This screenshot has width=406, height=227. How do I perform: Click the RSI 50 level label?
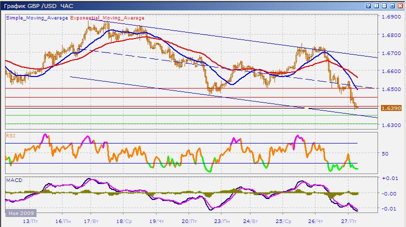(385, 154)
